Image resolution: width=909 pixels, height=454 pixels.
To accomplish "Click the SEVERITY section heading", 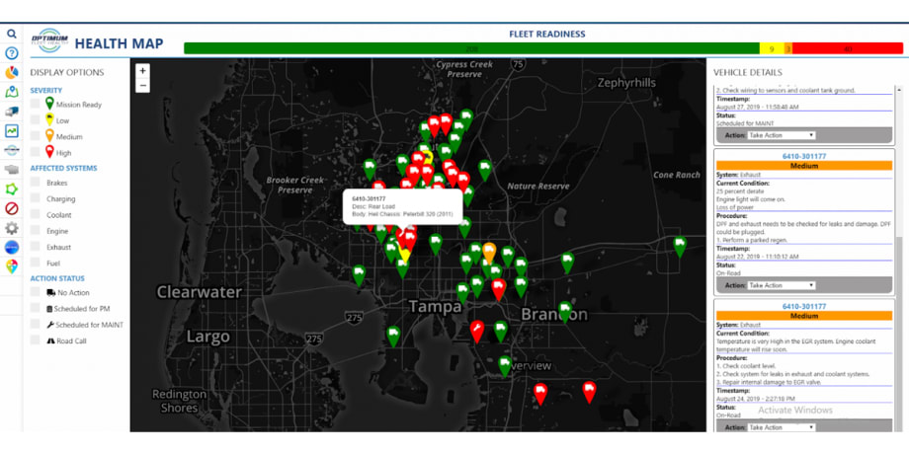I will click(x=46, y=91).
